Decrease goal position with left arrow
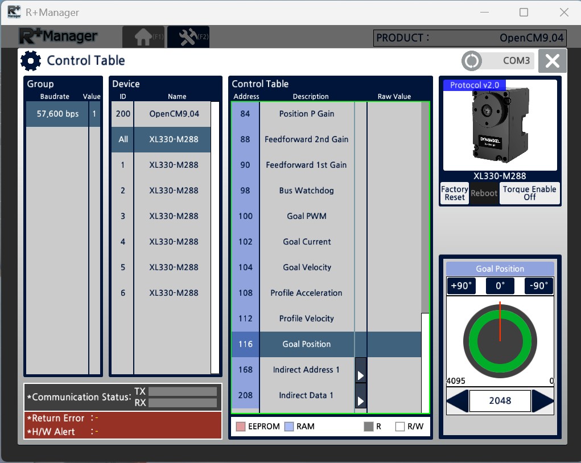Viewport: 581px width, 463px height. pyautogui.click(x=458, y=401)
